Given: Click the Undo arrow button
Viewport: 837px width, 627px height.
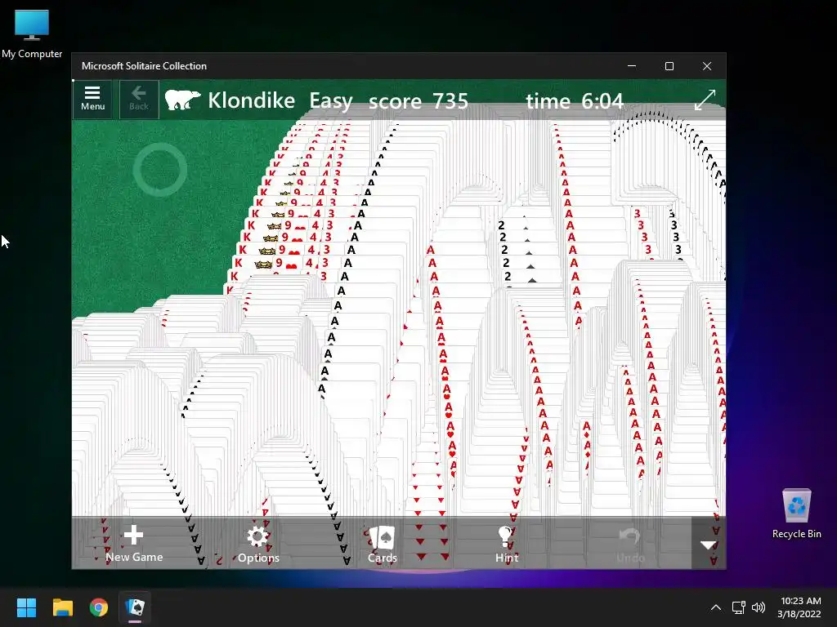Looking at the screenshot, I should pos(630,545).
